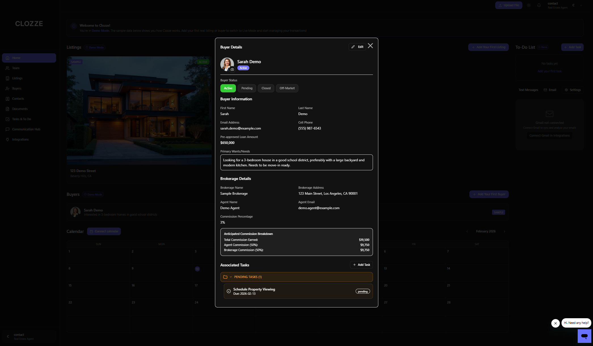Set buyer status to Pending
The height and width of the screenshot is (346, 593).
pos(246,88)
